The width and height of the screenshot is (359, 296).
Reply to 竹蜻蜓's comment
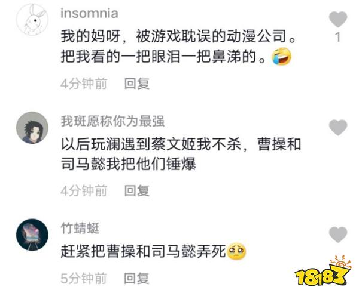pyautogui.click(x=136, y=279)
